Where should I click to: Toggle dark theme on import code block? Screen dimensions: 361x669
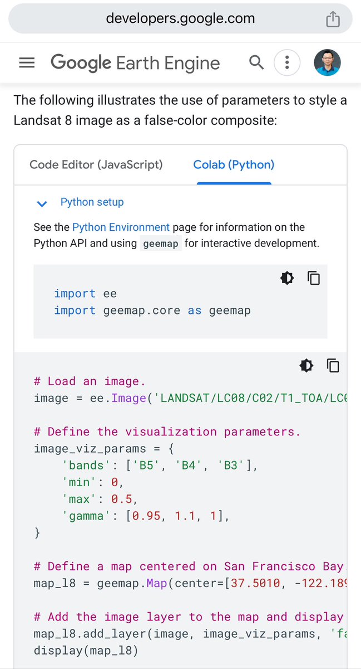click(x=287, y=278)
